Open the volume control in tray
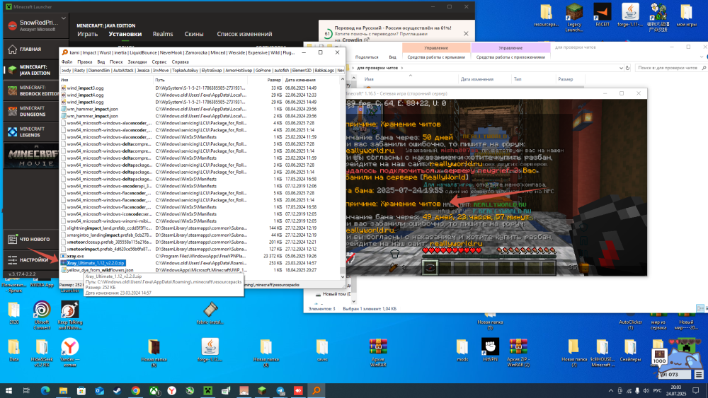This screenshot has width=708, height=398. (646, 391)
